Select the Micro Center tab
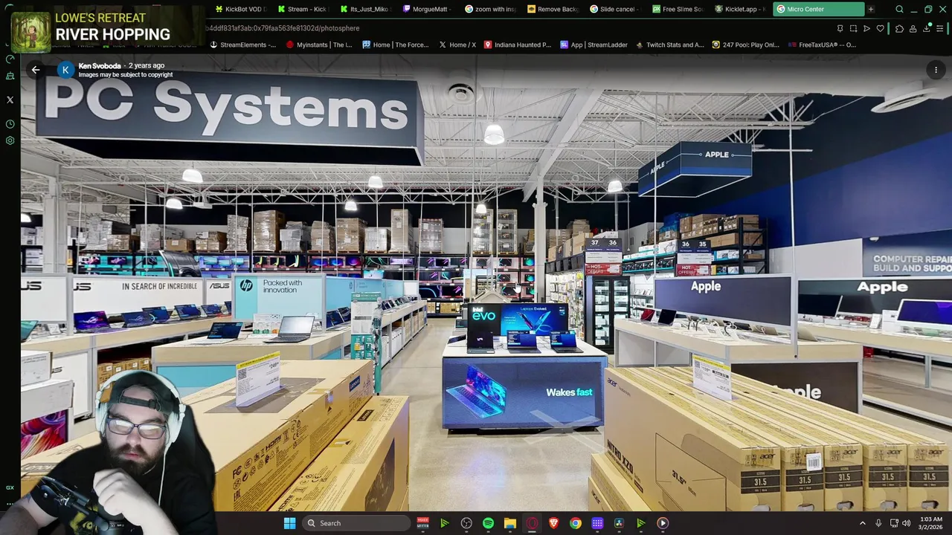 point(818,9)
